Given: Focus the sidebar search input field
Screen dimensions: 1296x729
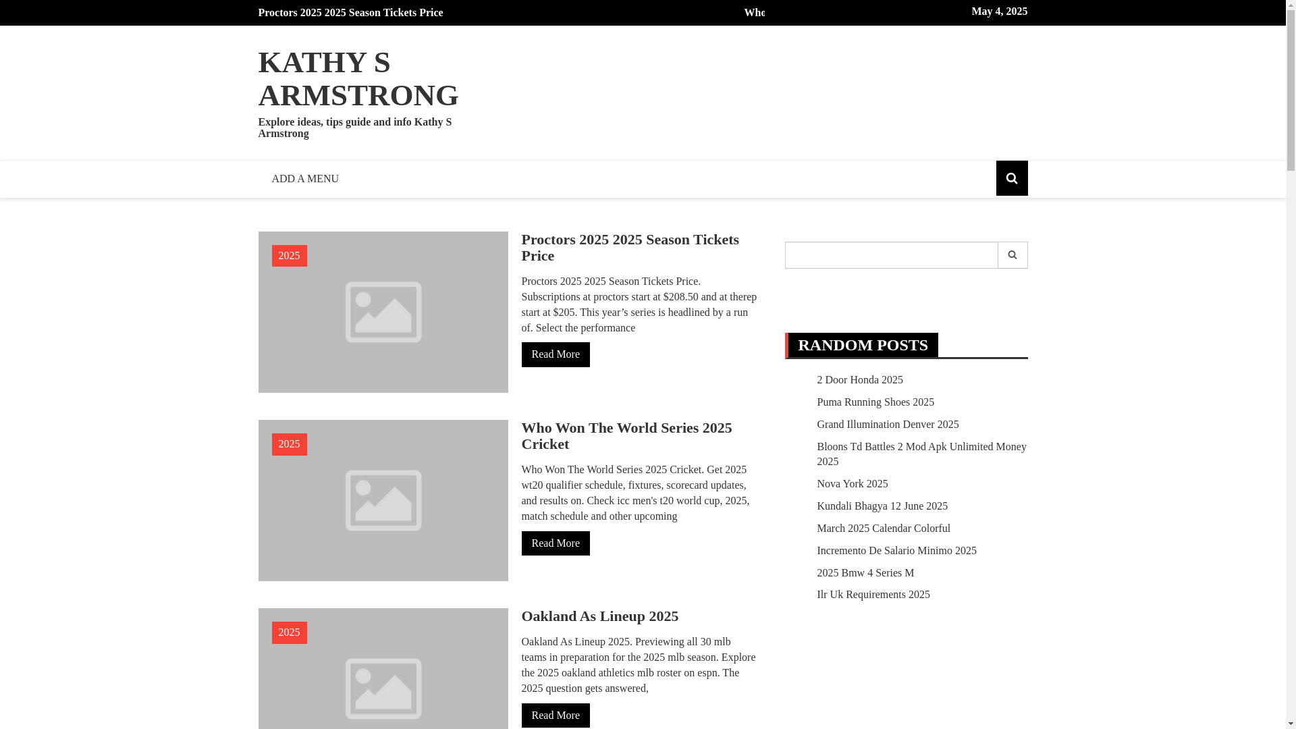Looking at the screenshot, I should click(891, 255).
